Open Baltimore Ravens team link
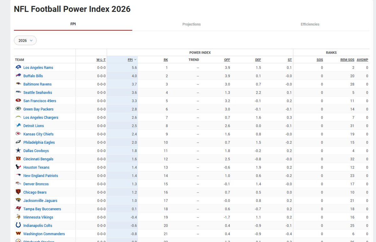The image size is (376, 242). click(37, 84)
